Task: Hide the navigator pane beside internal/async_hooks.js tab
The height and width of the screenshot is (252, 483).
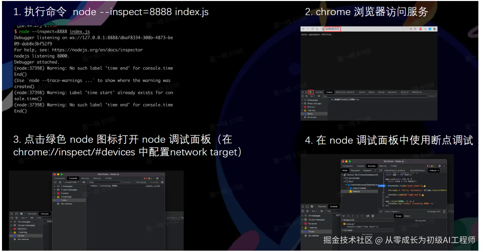Action: click(381, 170)
